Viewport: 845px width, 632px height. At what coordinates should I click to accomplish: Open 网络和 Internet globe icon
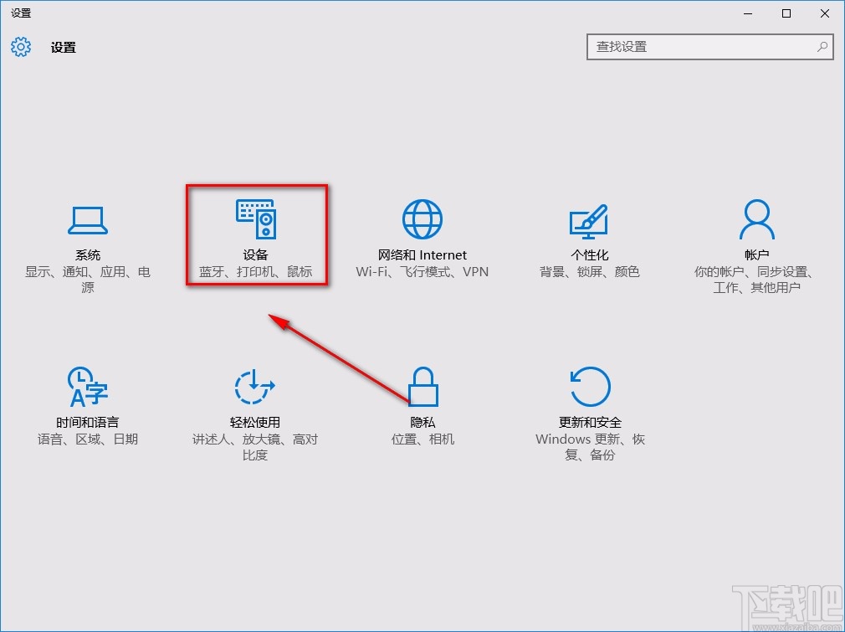[422, 218]
